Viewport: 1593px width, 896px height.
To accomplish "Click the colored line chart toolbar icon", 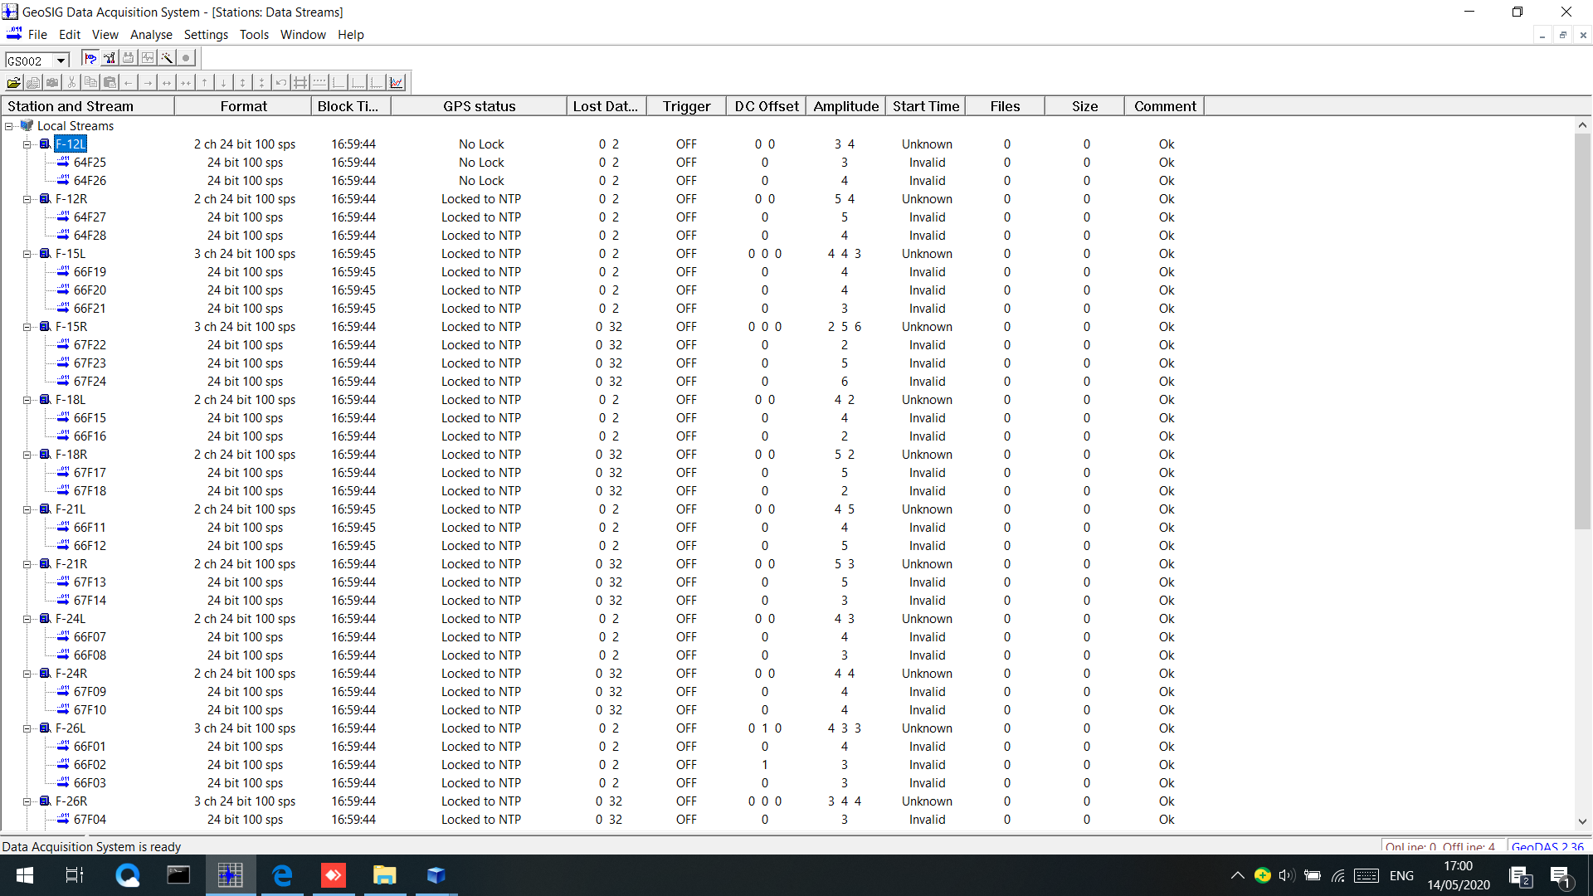I will point(396,82).
